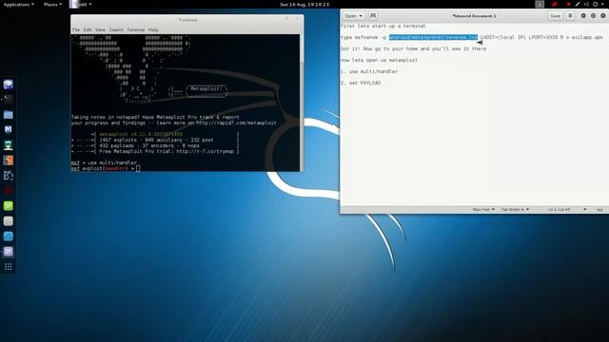Viewport: 609px width, 342px height.
Task: Click the red recording indicator in tray
Action: pyautogui.click(x=569, y=4)
